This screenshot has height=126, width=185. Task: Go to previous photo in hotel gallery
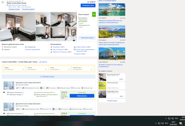coord(69,38)
